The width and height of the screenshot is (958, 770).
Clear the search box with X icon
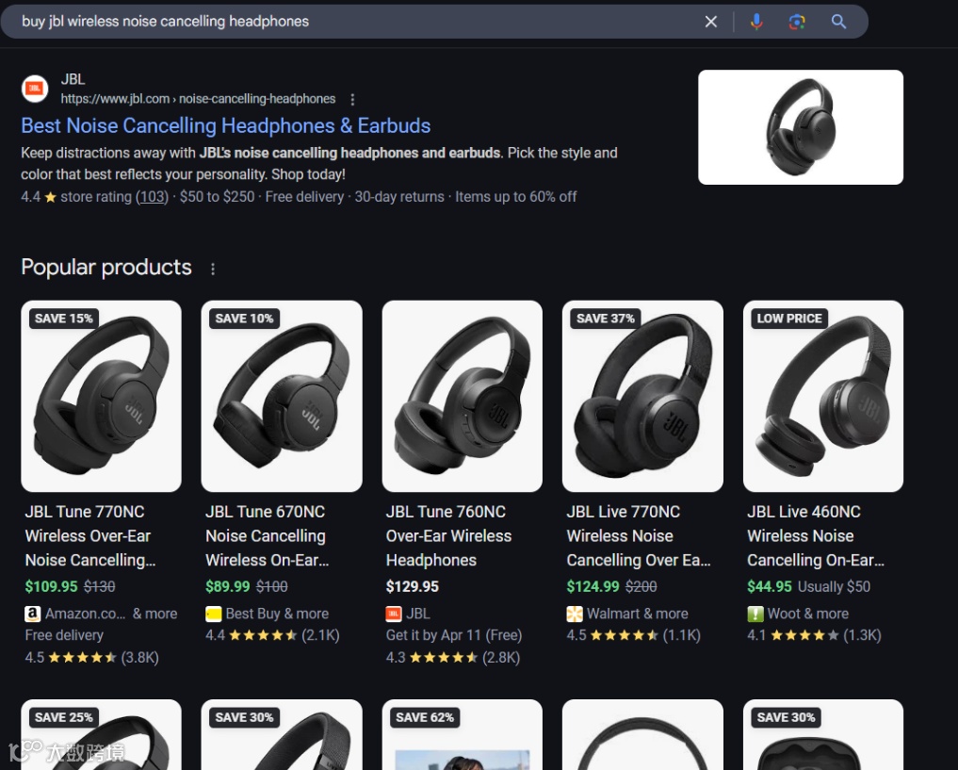pyautogui.click(x=710, y=22)
